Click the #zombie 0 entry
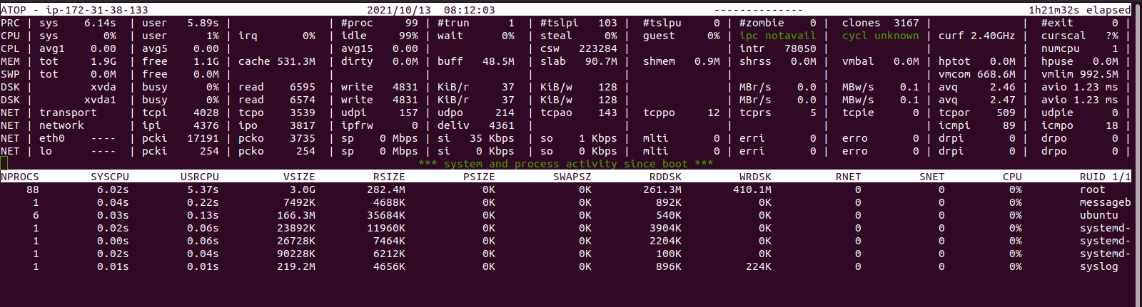The height and width of the screenshot is (307, 1142). (778, 23)
